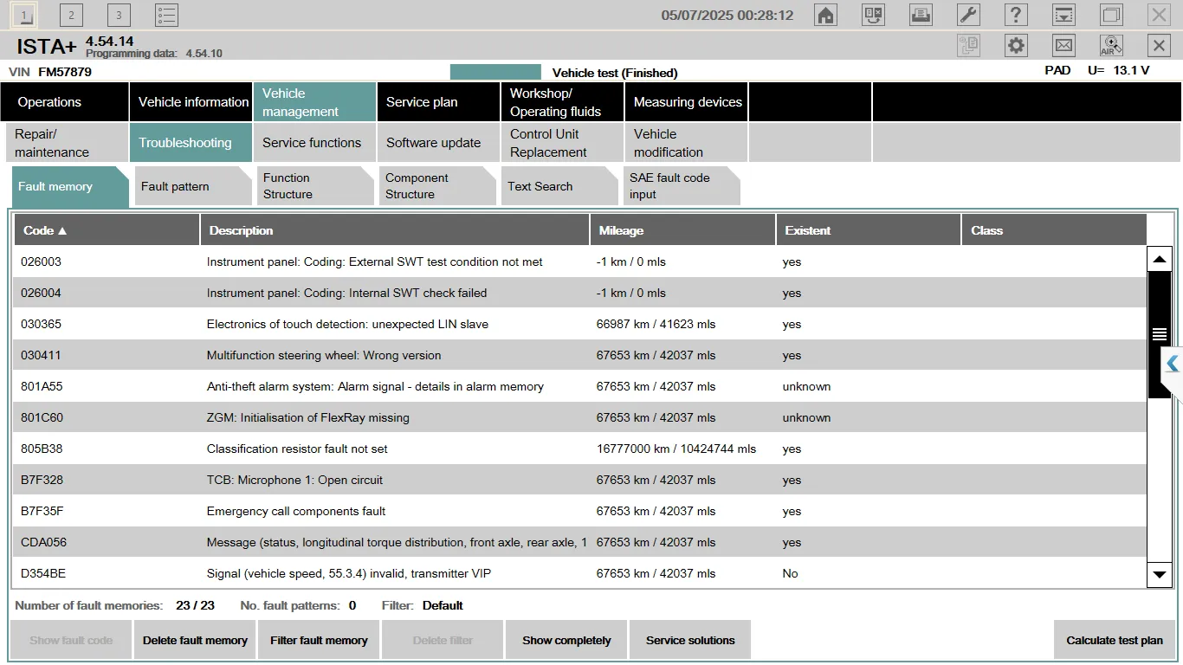Open the Measuring devices menu
Screen dimensions: 1183x665
(686, 101)
